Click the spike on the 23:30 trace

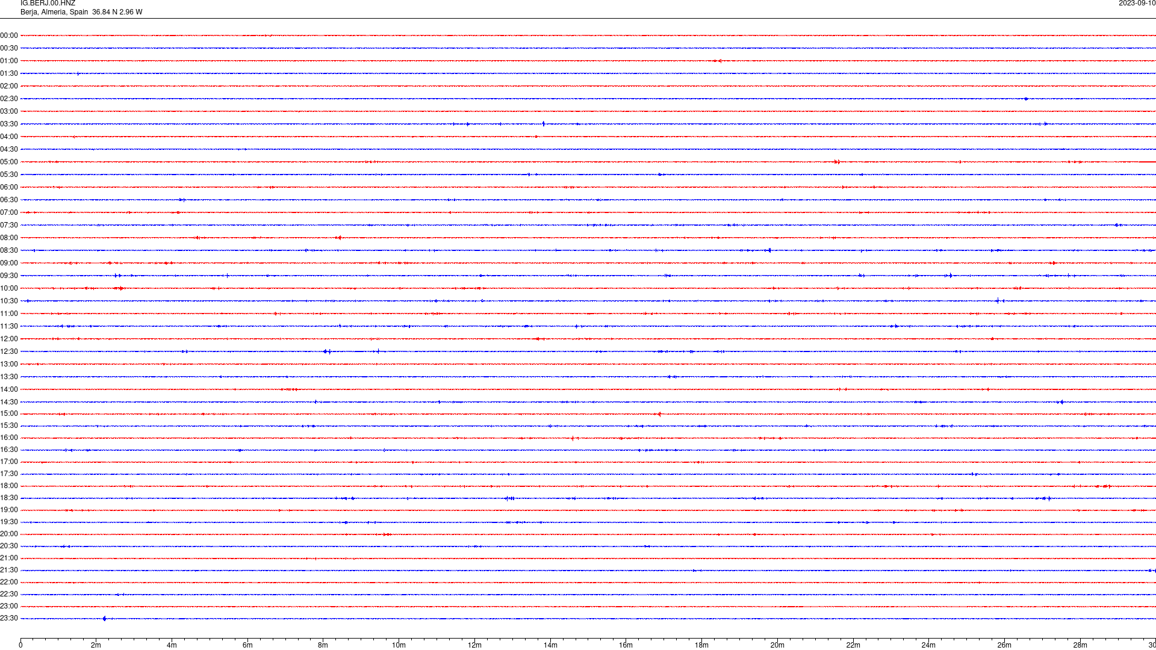click(105, 619)
